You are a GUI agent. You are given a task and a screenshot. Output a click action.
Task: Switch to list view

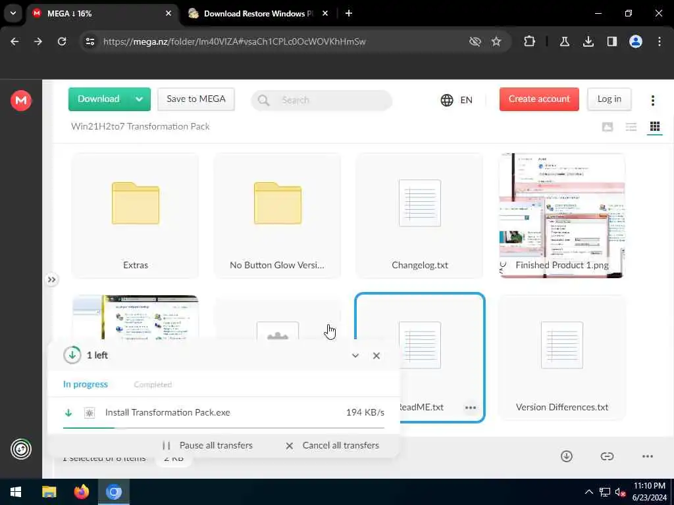click(x=631, y=127)
